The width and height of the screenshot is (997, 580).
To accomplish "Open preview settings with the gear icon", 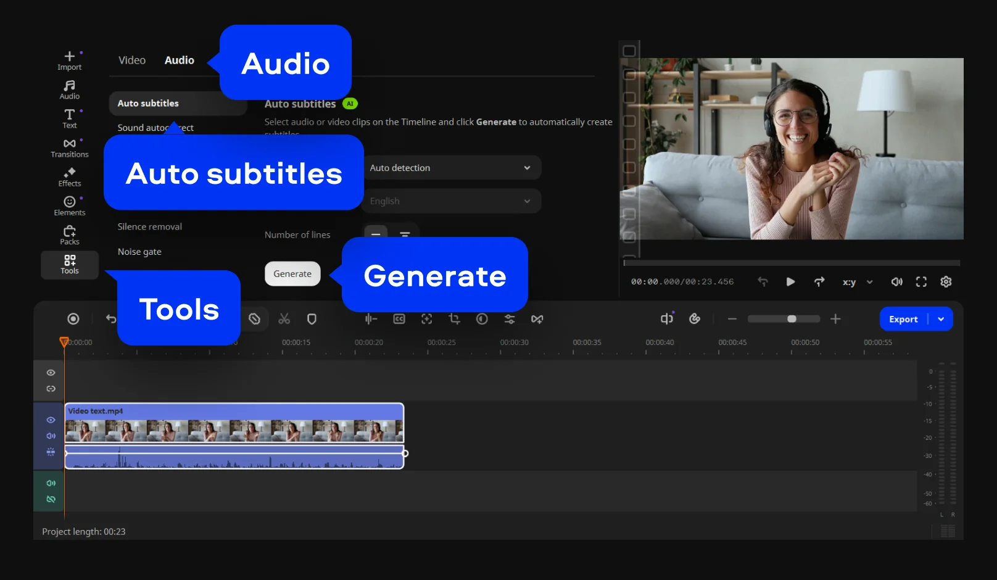I will click(946, 282).
